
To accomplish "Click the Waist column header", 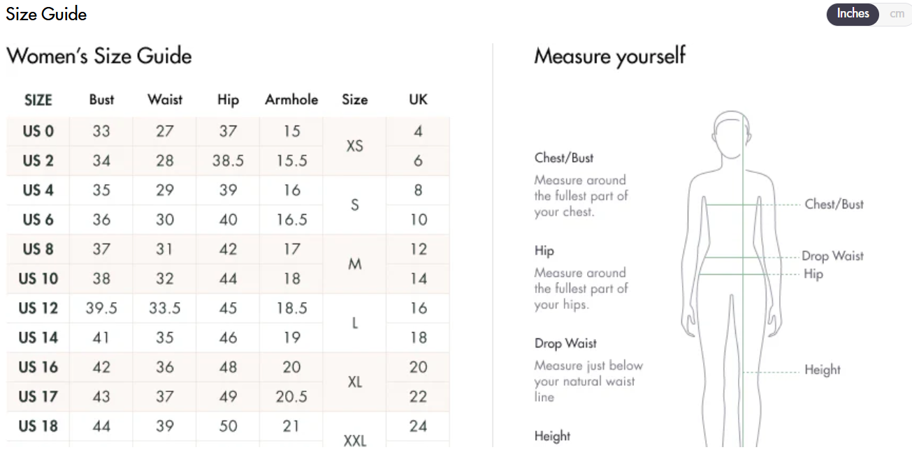I will pyautogui.click(x=165, y=100).
